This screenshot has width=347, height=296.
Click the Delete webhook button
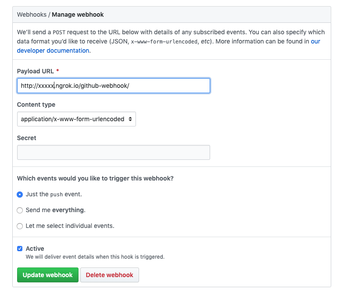(110, 275)
